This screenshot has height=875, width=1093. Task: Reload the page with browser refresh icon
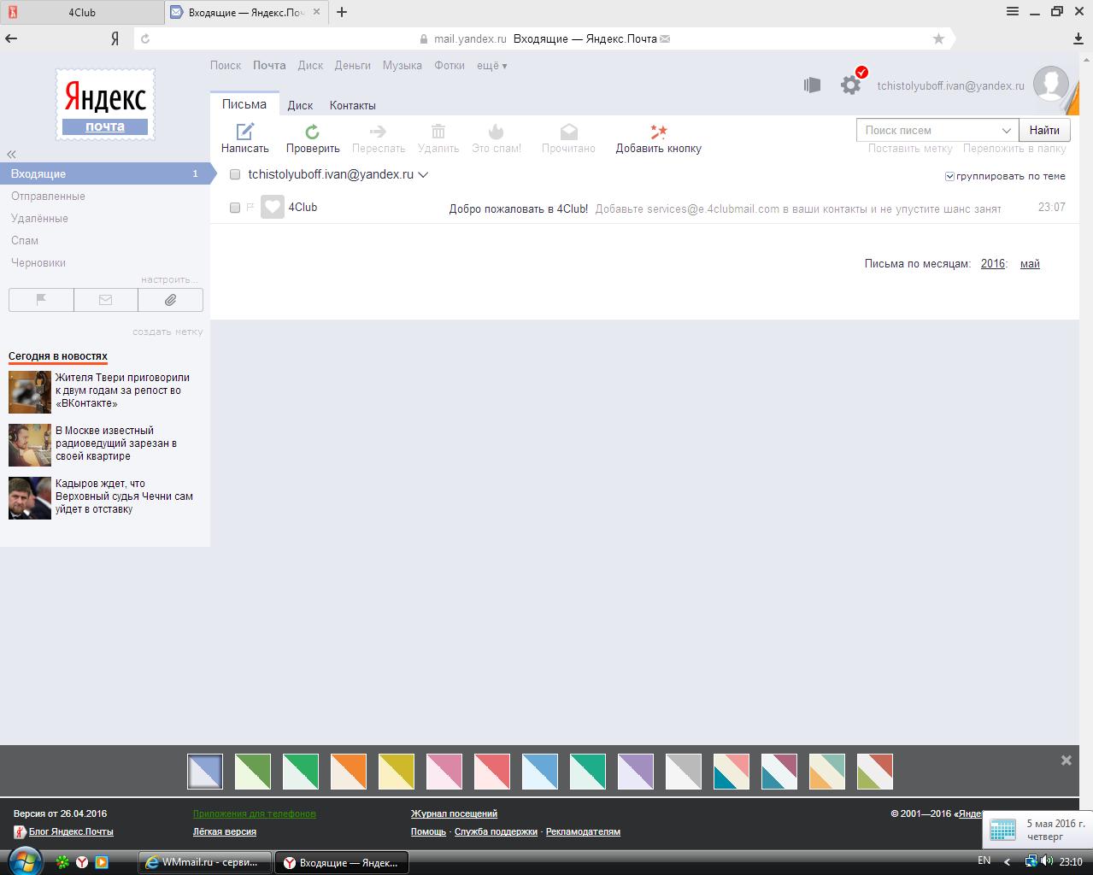(145, 38)
